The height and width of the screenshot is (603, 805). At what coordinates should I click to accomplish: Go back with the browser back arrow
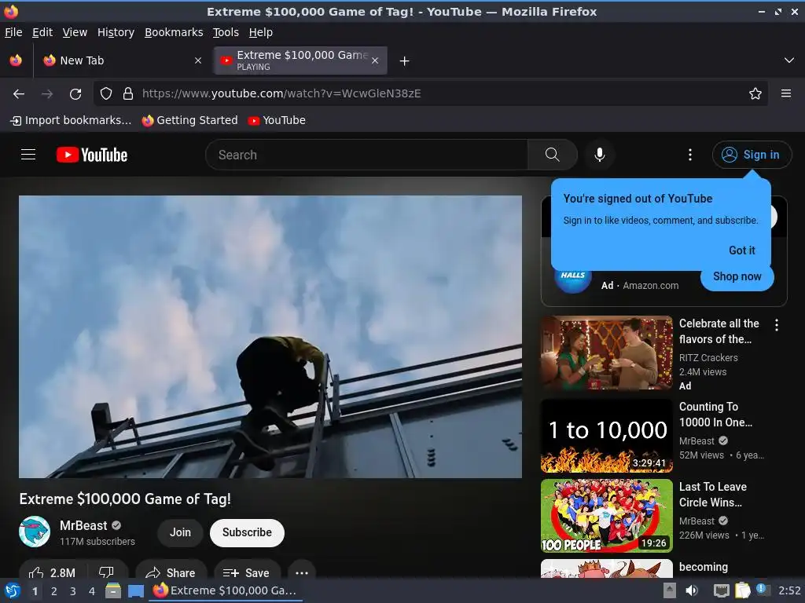click(19, 94)
